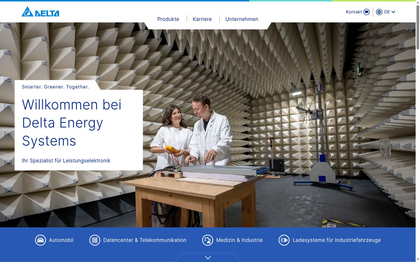
Task: Click the Medizin & Industrie robot icon
Action: (x=208, y=240)
